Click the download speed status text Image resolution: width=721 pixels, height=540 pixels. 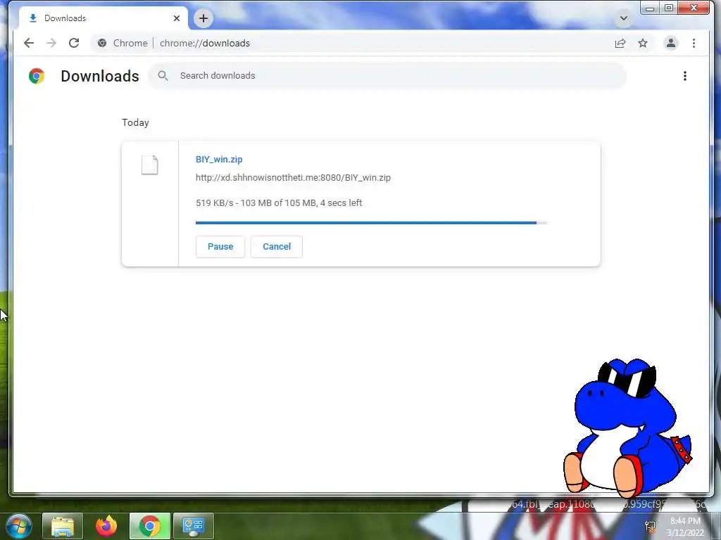point(279,203)
